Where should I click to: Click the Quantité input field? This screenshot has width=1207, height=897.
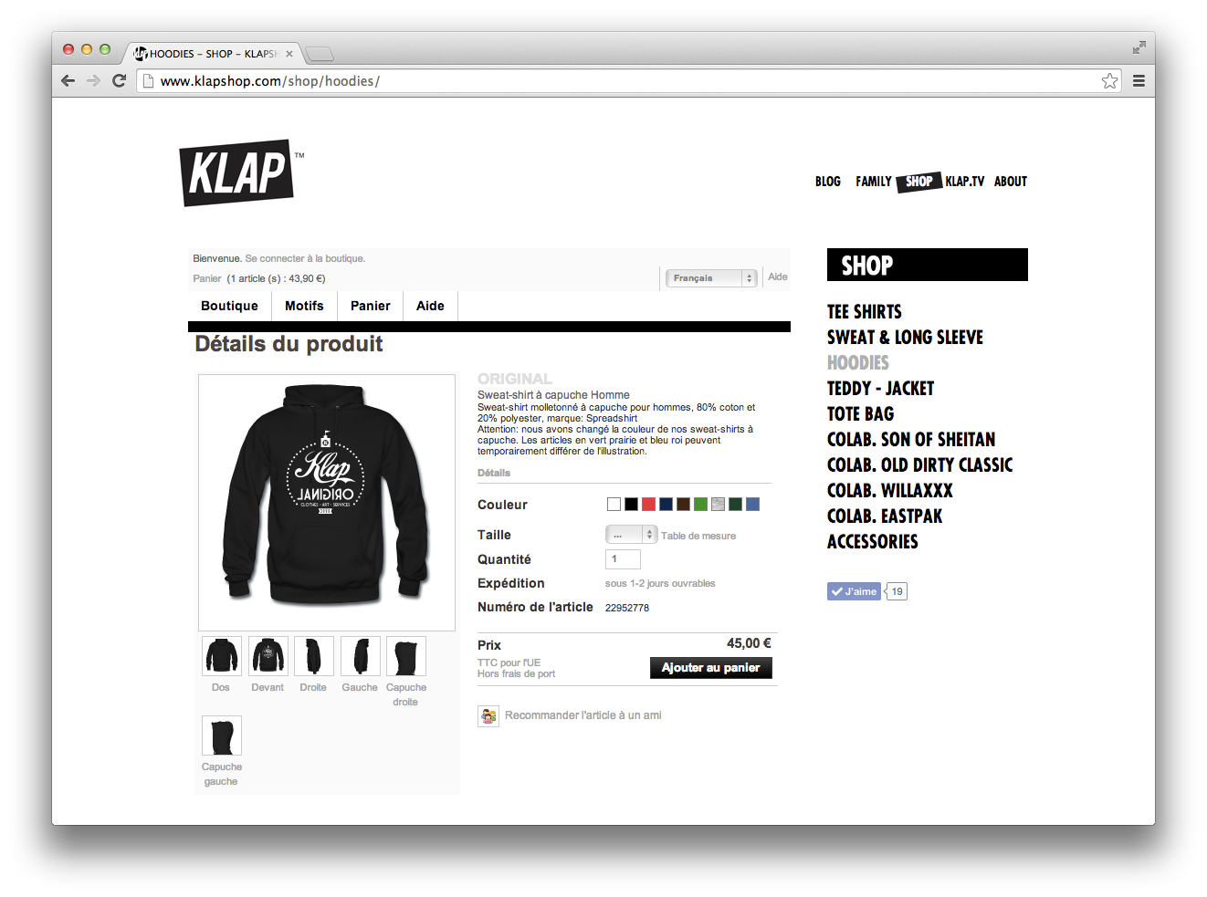623,559
